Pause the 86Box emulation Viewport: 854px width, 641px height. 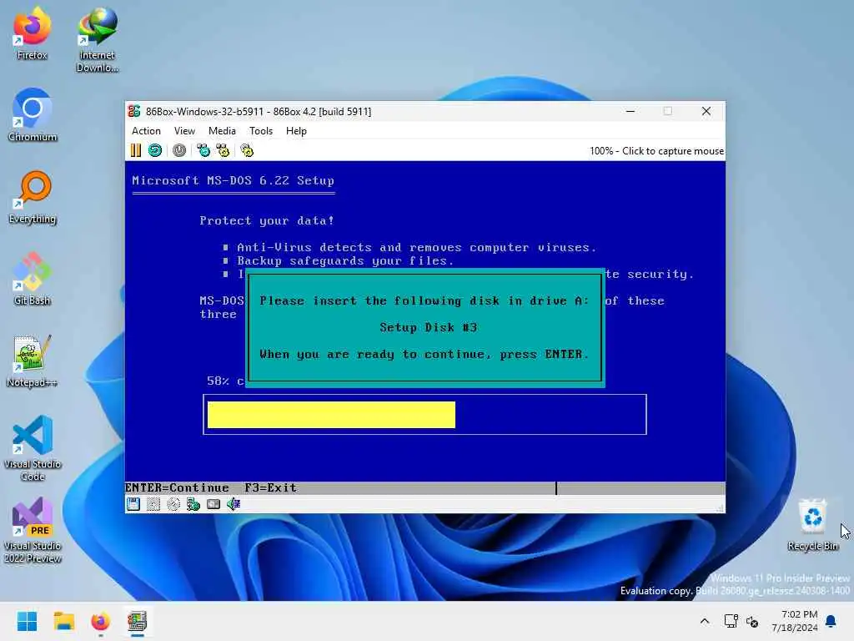(x=136, y=150)
